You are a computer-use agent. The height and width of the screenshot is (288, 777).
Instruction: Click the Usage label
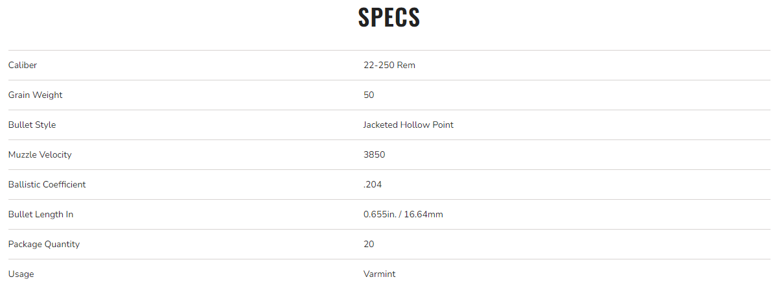pyautogui.click(x=21, y=274)
